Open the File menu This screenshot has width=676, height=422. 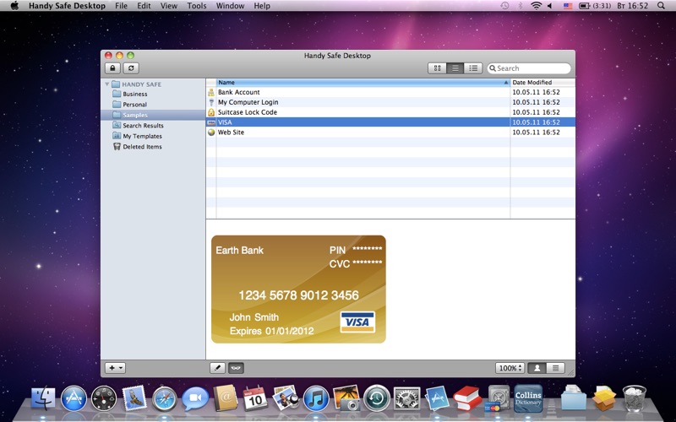coord(121,6)
